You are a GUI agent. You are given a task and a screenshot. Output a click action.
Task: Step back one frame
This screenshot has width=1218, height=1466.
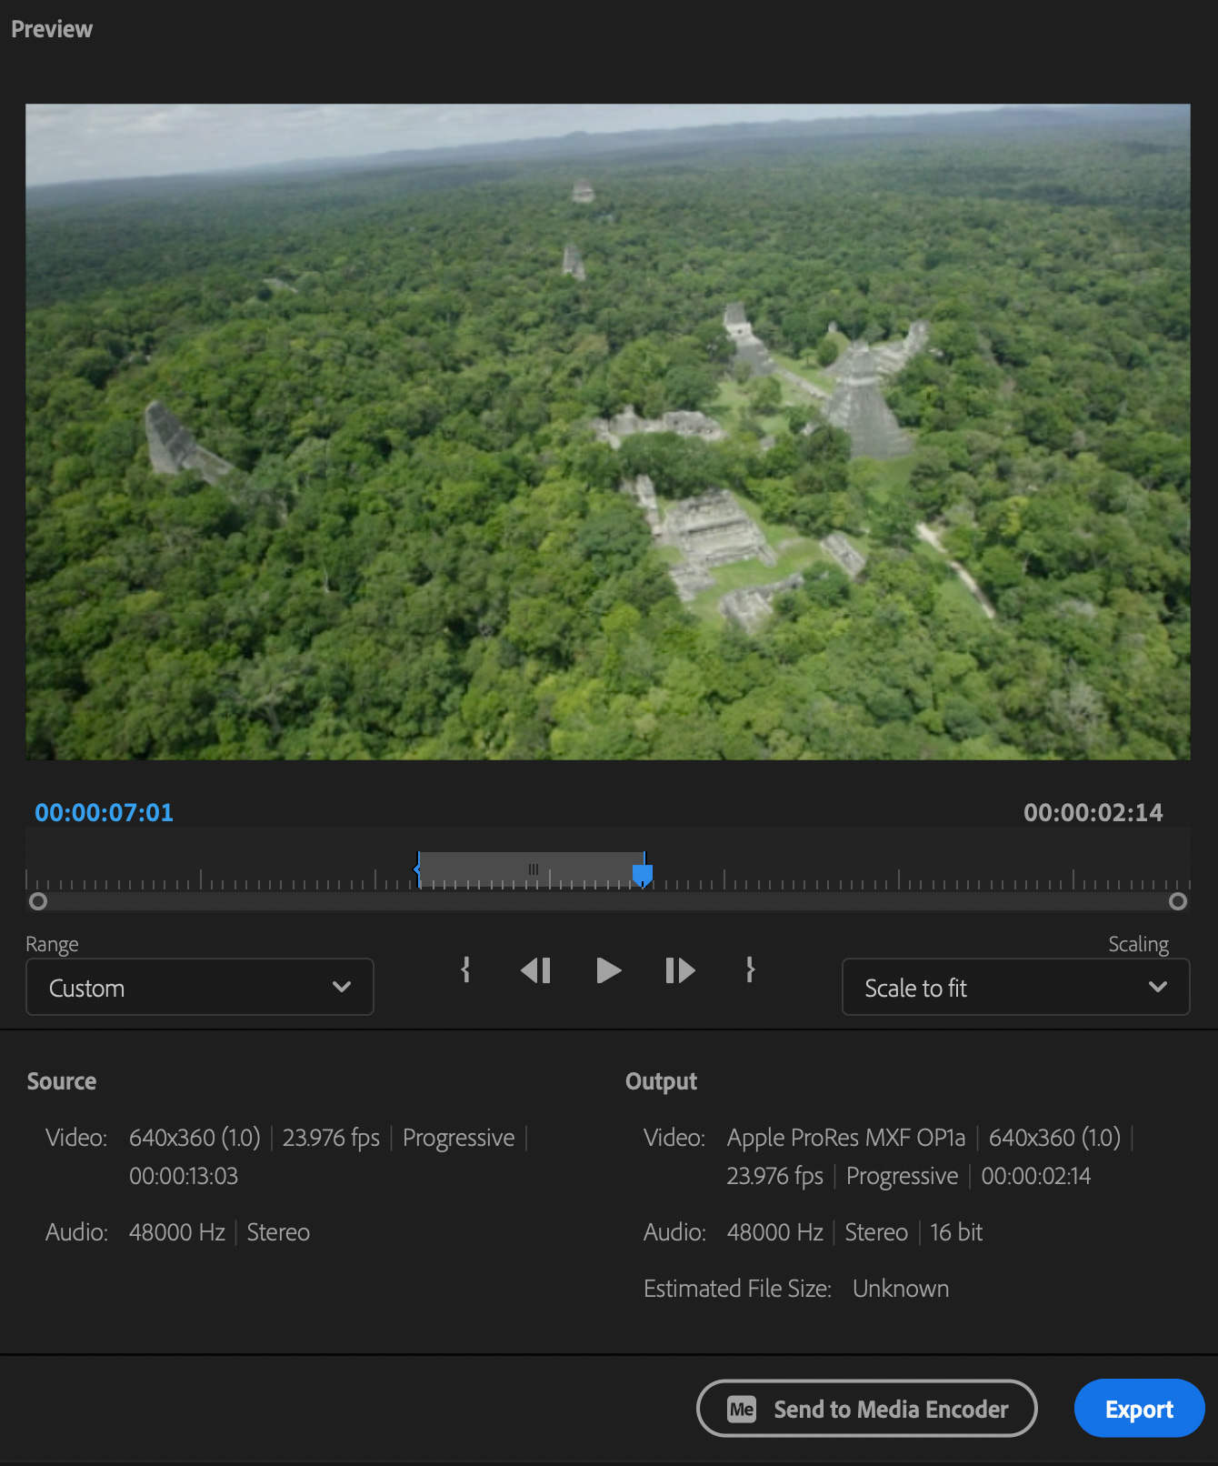click(x=536, y=970)
